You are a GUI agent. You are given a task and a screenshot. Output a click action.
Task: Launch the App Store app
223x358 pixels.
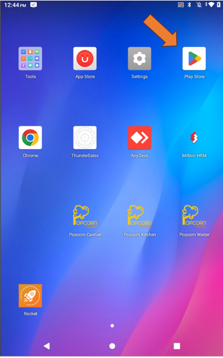click(x=85, y=58)
